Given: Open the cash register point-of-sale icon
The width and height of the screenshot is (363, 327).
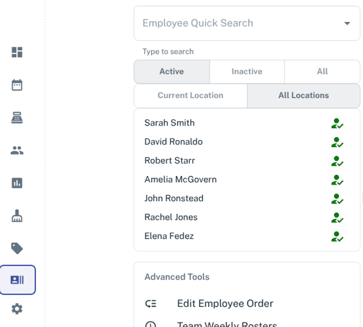Looking at the screenshot, I should pos(17,117).
